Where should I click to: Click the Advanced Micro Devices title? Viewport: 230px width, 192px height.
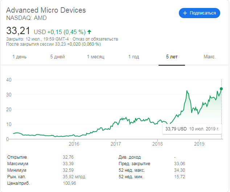pos(46,10)
